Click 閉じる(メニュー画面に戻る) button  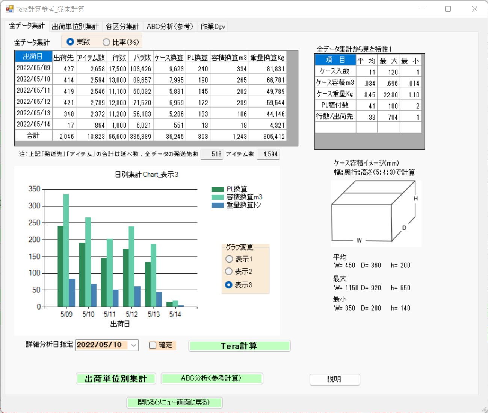click(174, 402)
